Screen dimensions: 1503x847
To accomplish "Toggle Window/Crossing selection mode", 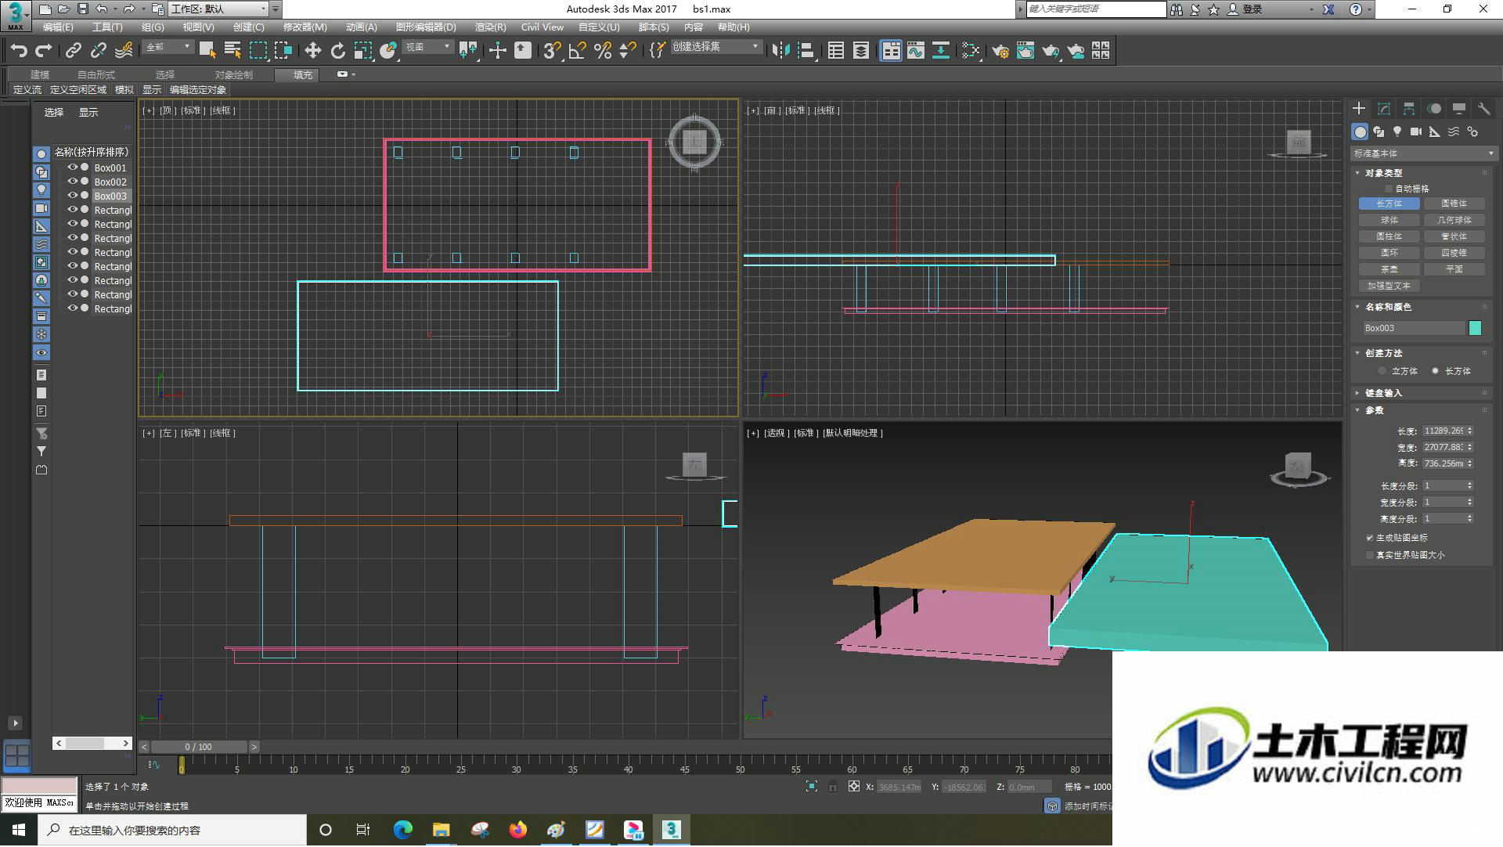I will point(283,51).
